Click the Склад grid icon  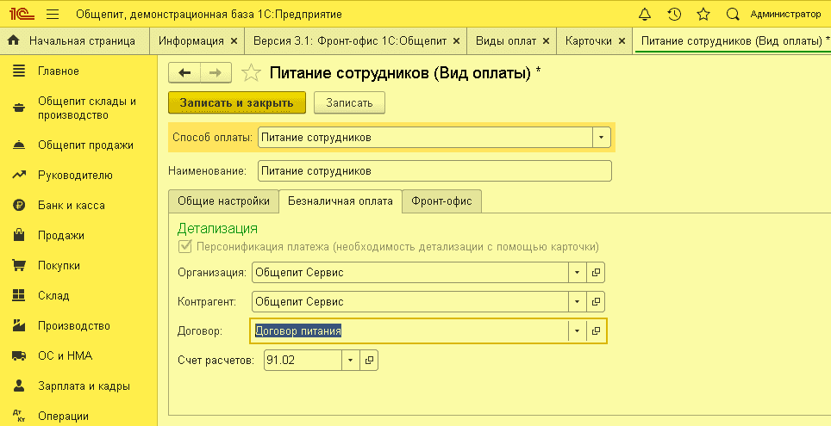click(x=19, y=295)
